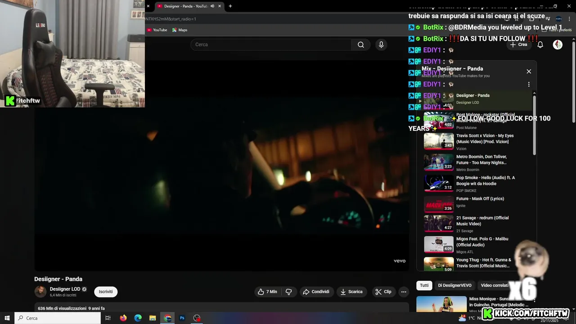Screen dimensions: 576x324
Task: Dislike the video with thumbs down
Action: point(289,292)
